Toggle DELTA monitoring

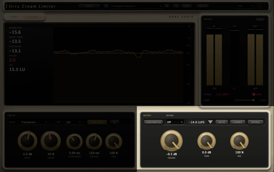coord(203,6)
